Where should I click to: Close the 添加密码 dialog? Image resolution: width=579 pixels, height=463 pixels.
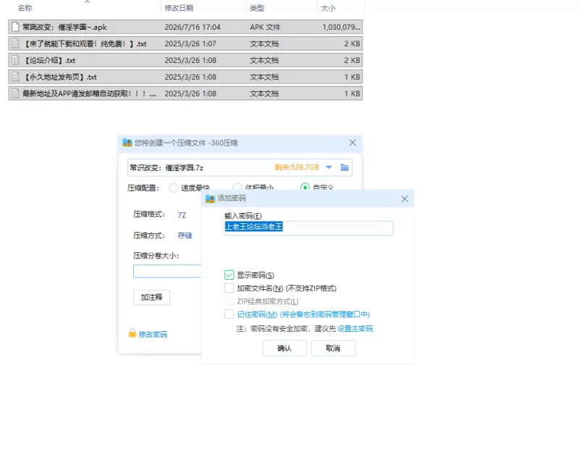[x=405, y=199]
